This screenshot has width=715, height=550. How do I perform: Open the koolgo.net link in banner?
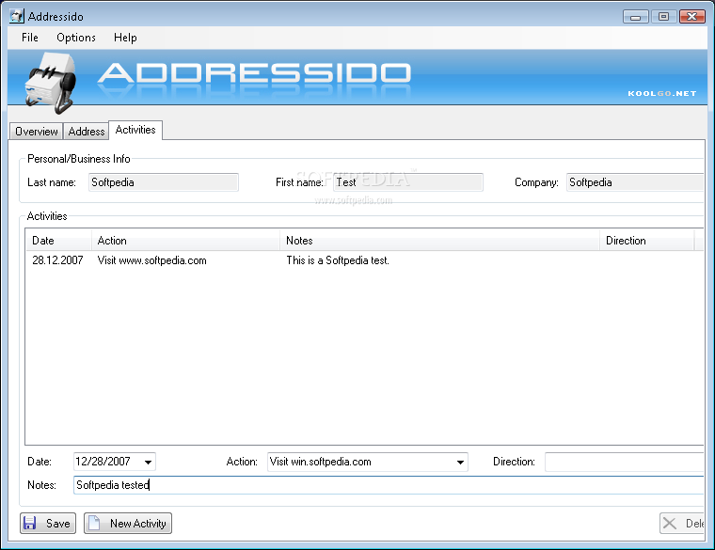point(662,93)
